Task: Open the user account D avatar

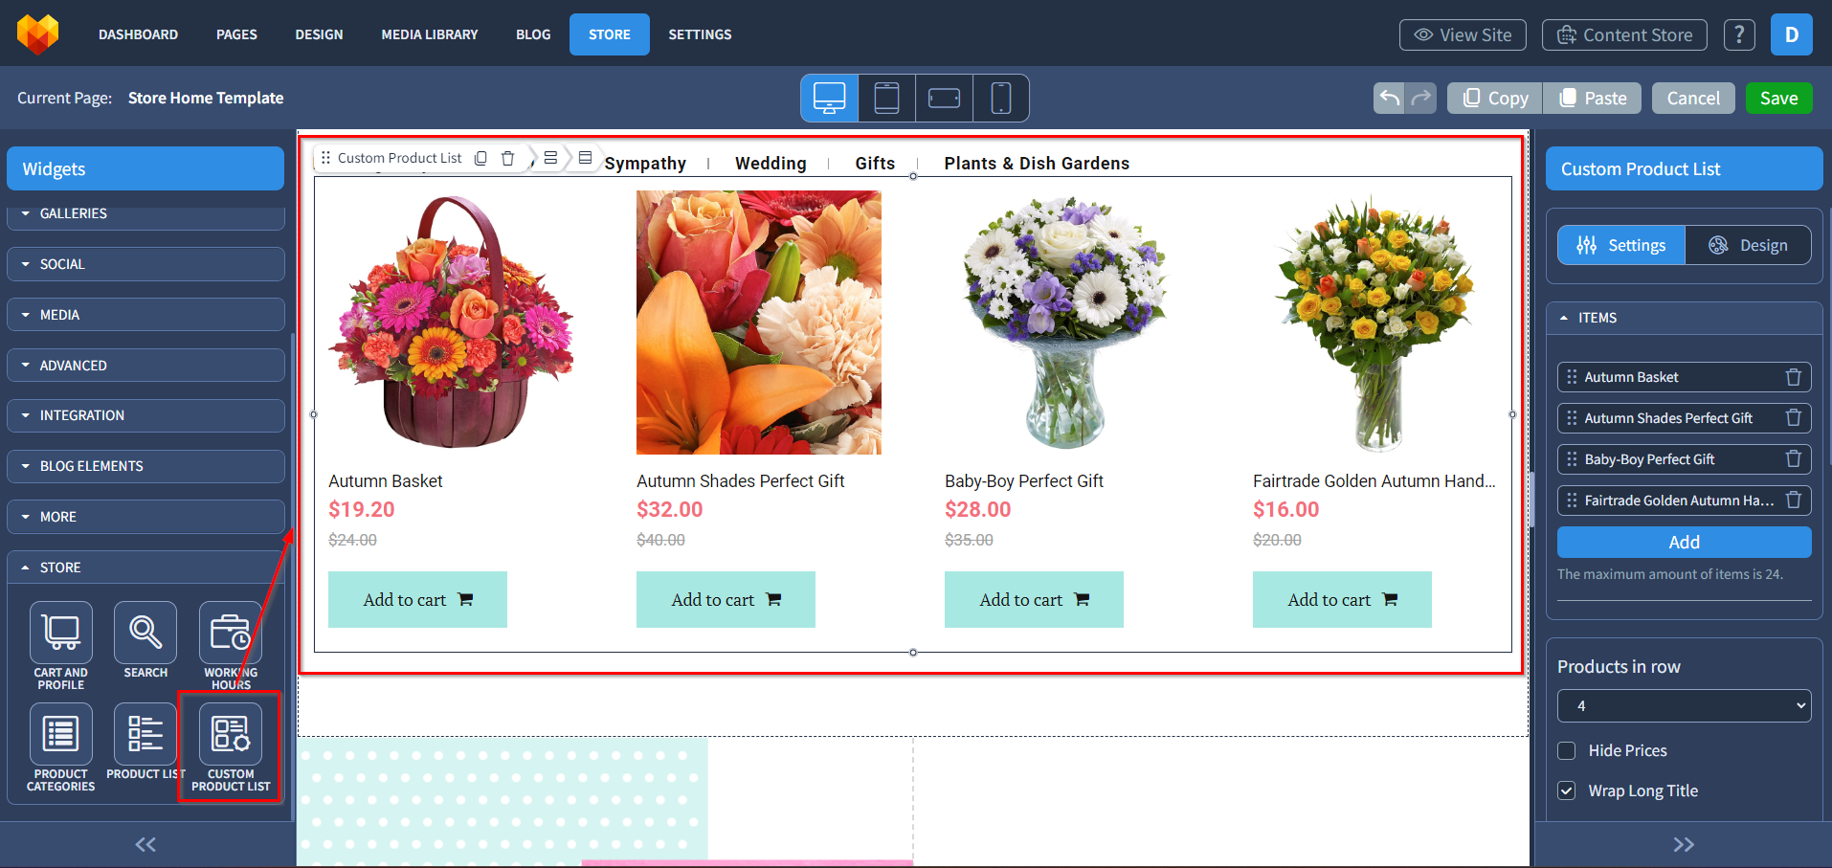Action: tap(1792, 34)
